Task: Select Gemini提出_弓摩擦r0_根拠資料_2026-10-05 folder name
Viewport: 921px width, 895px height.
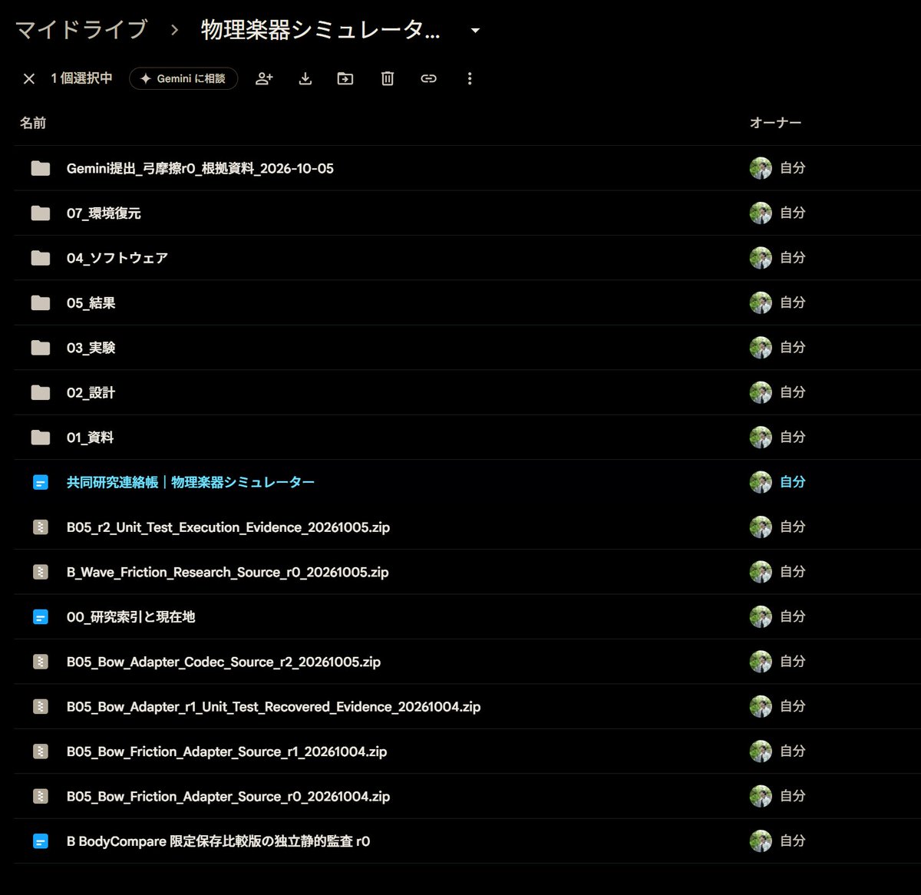Action: click(x=200, y=168)
